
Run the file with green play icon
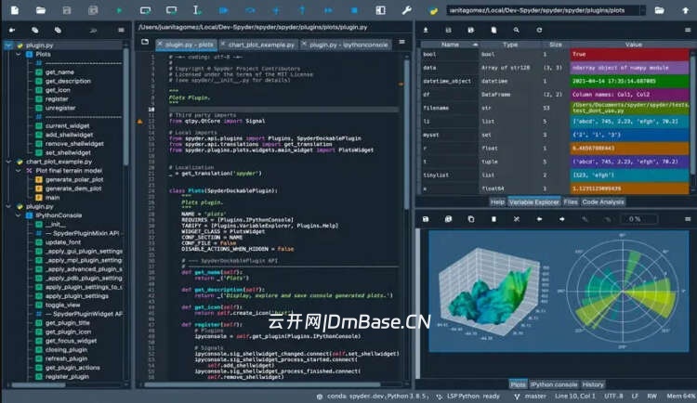(119, 10)
